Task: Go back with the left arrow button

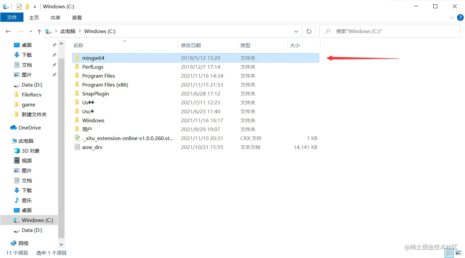Action: coord(8,31)
